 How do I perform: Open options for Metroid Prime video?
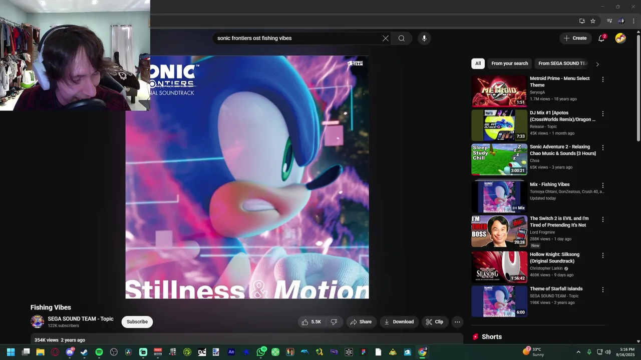(603, 79)
